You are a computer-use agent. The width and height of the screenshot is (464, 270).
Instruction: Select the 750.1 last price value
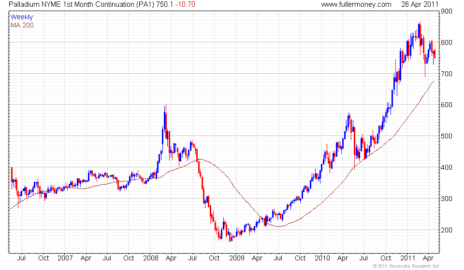(164, 4)
